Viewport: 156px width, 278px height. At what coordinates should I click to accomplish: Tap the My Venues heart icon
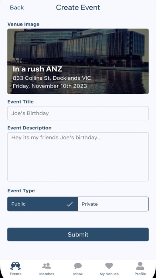tap(109, 266)
